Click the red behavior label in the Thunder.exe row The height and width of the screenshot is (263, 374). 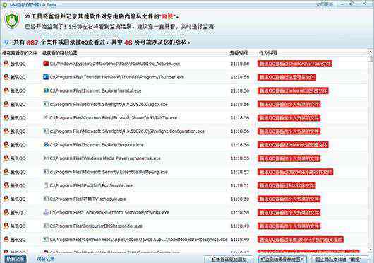[286, 77]
